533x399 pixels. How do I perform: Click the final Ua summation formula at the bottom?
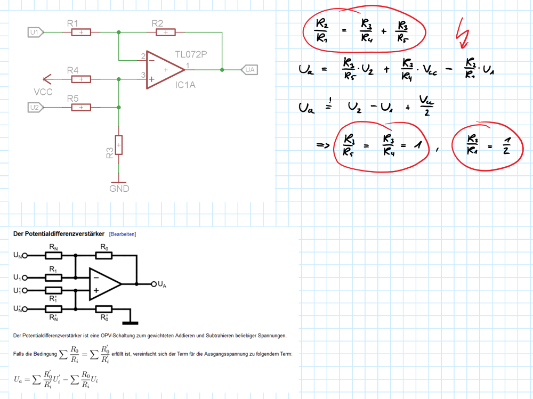(56, 380)
